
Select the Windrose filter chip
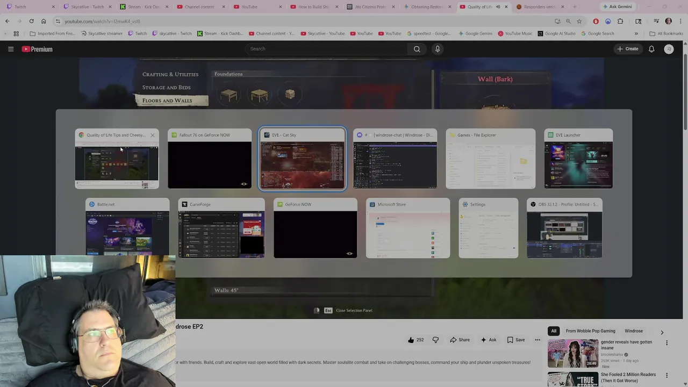pyautogui.click(x=634, y=331)
